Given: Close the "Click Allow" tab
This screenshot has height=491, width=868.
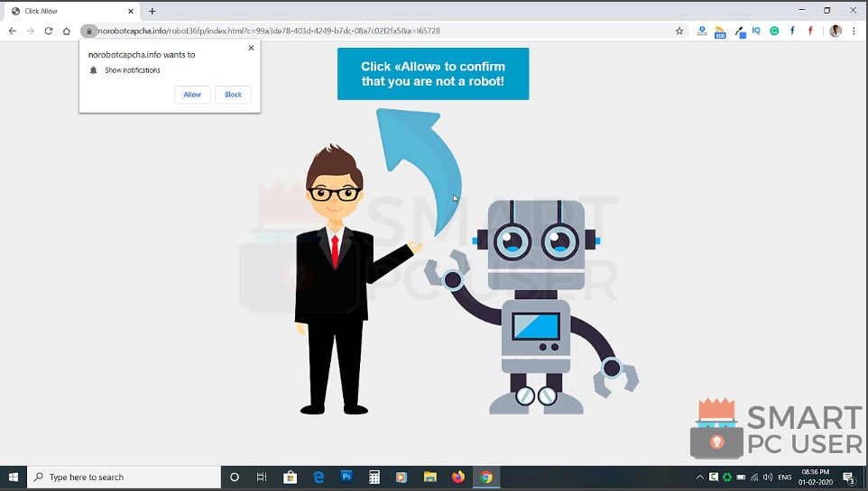Looking at the screenshot, I should 131,11.
